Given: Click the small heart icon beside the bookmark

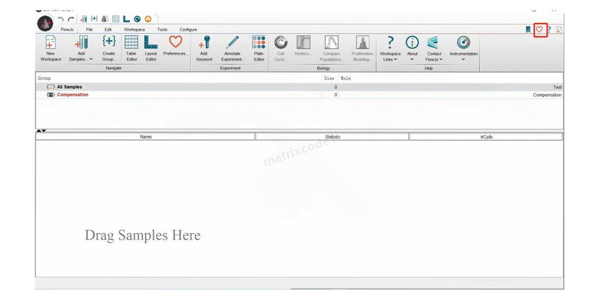Looking at the screenshot, I should [540, 30].
